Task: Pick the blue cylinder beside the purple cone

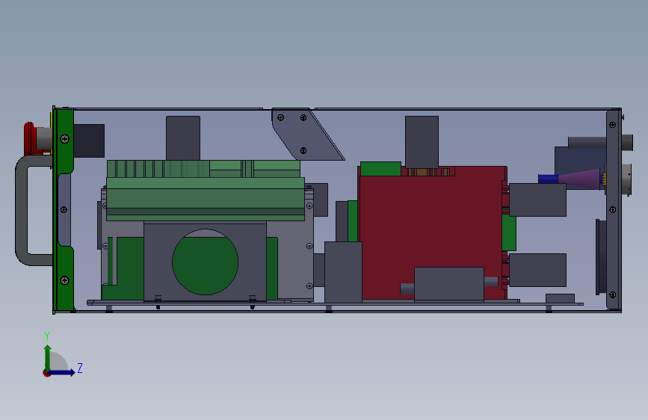Action: (x=548, y=179)
